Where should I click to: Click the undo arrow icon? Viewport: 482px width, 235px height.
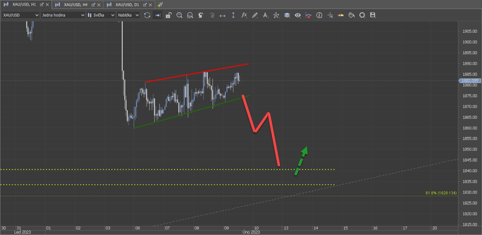[x=201, y=15]
